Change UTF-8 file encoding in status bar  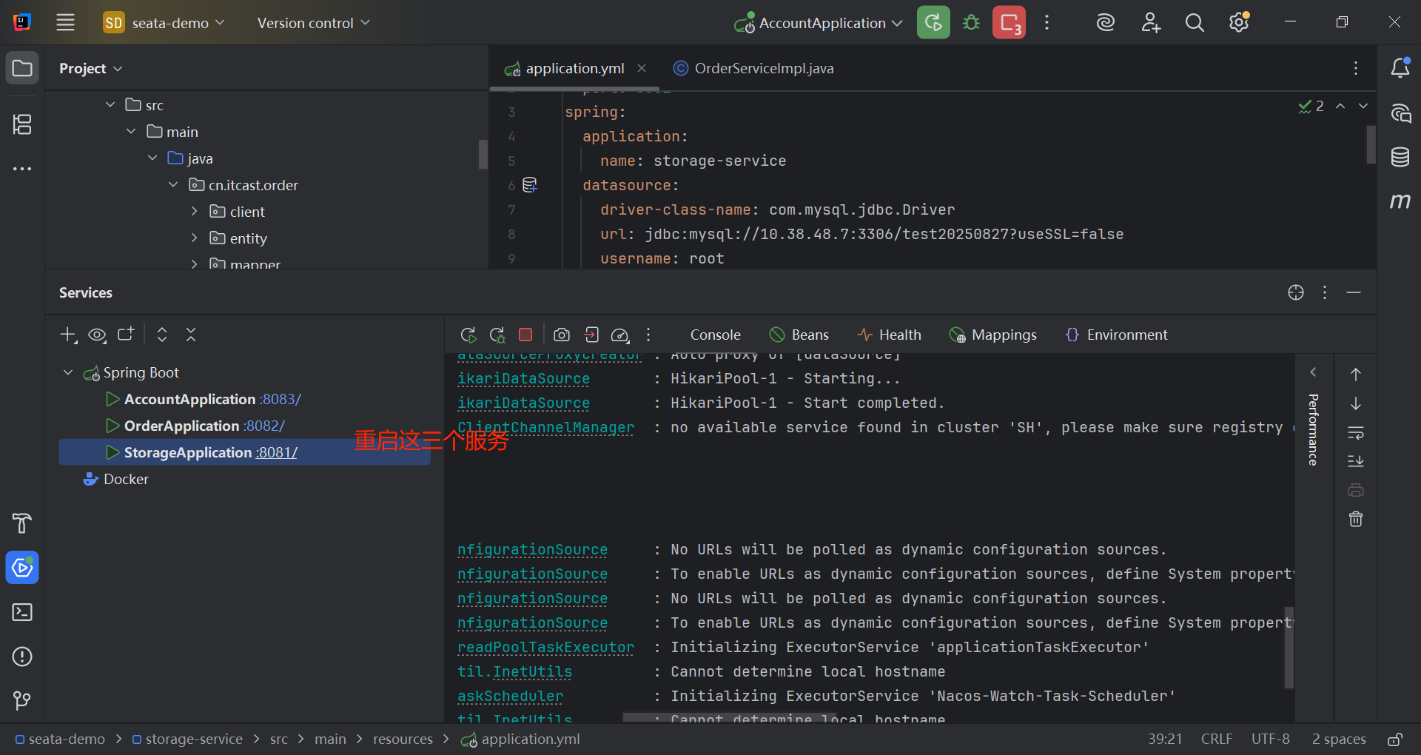1270,739
